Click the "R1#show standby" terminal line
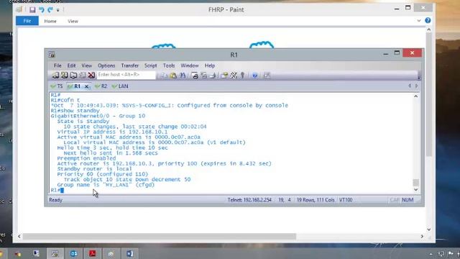The width and height of the screenshot is (460, 259). point(75,111)
